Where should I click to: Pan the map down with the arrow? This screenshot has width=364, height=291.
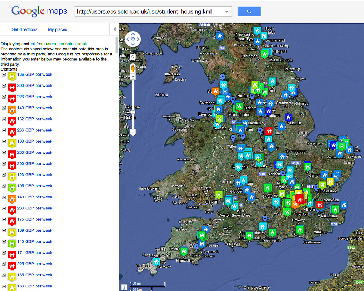pyautogui.click(x=133, y=44)
